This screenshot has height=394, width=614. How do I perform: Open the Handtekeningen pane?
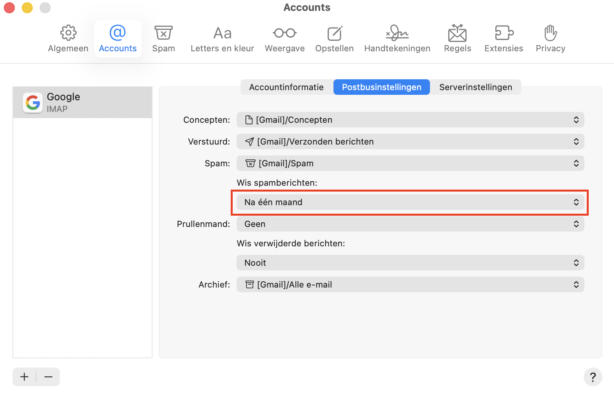(x=397, y=39)
